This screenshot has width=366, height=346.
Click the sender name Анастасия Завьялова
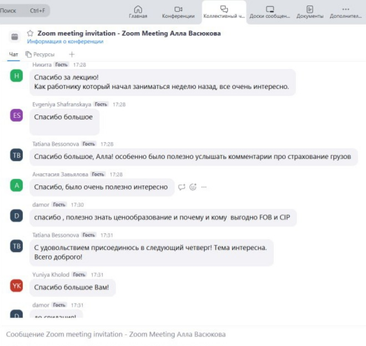60,175
